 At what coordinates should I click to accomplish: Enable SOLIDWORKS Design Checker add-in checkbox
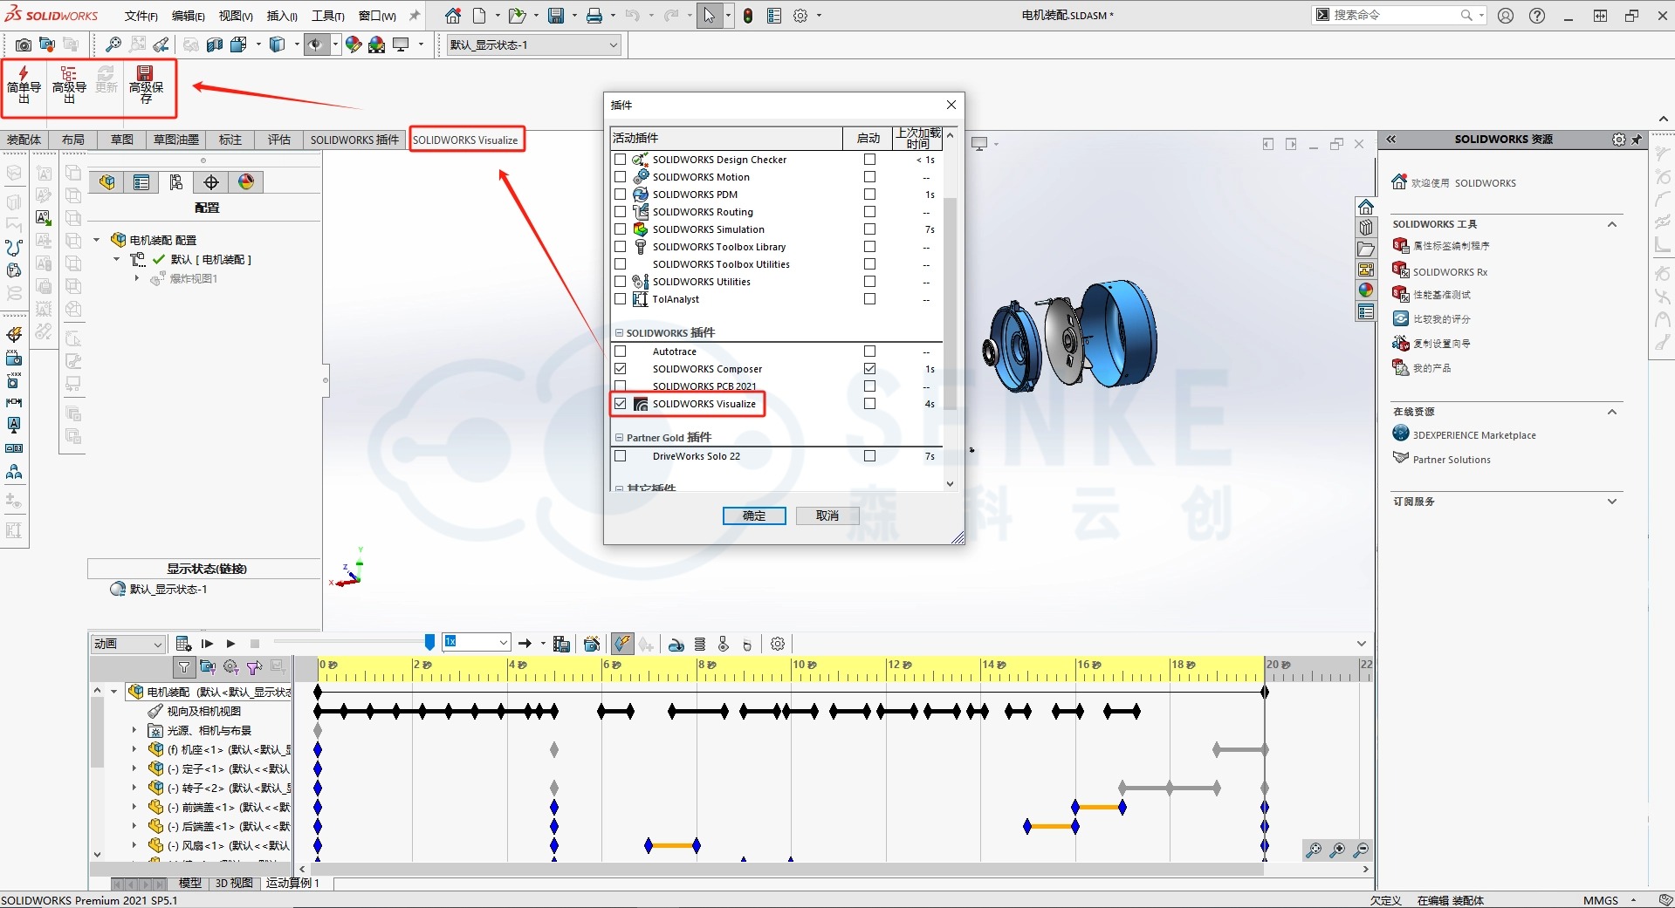621,160
